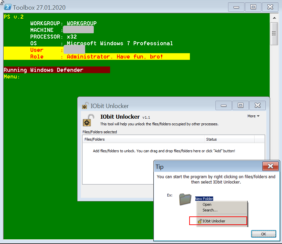Click the 'Microsoft Windows 7 Professional' OS text

pyautogui.click(x=120, y=43)
